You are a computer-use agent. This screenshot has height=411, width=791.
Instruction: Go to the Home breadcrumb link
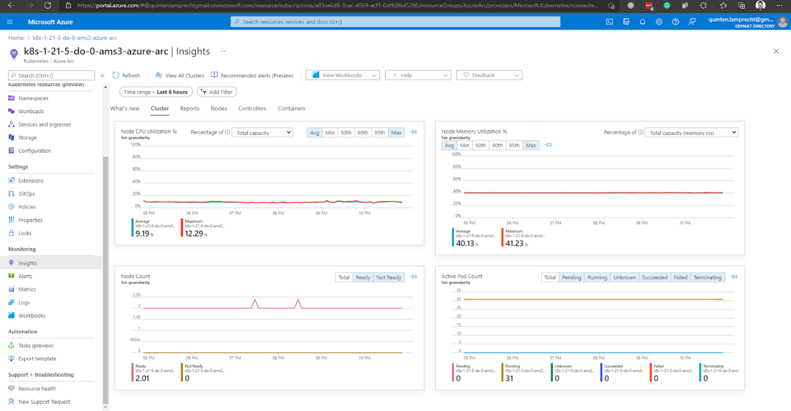click(x=16, y=38)
